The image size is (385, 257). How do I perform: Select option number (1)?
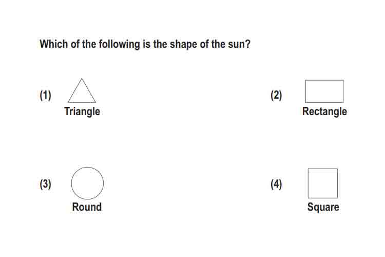pyautogui.click(x=45, y=95)
